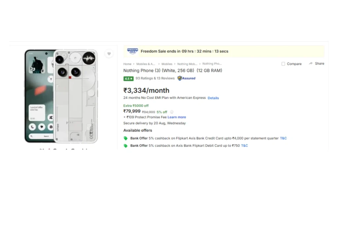Open T&C for Flipkart Debit Card offer
Screen dimensions: 338x225
click(244, 146)
